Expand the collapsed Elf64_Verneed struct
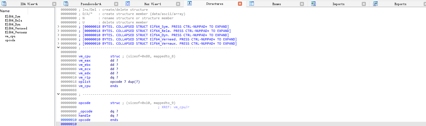 point(59,39)
